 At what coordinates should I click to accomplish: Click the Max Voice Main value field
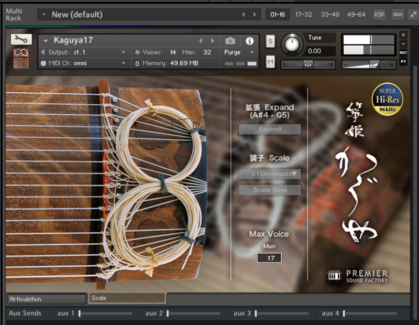tap(269, 258)
